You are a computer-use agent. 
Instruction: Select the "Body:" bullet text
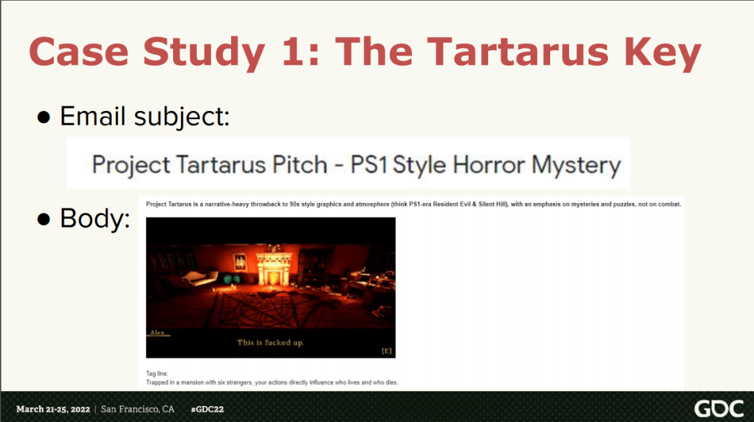click(x=95, y=219)
